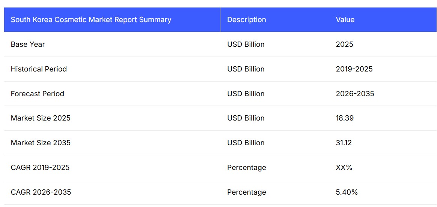437x207 pixels.
Task: Click the 'South Korea Cosmetic Market Report Summary' header
Action: point(91,20)
